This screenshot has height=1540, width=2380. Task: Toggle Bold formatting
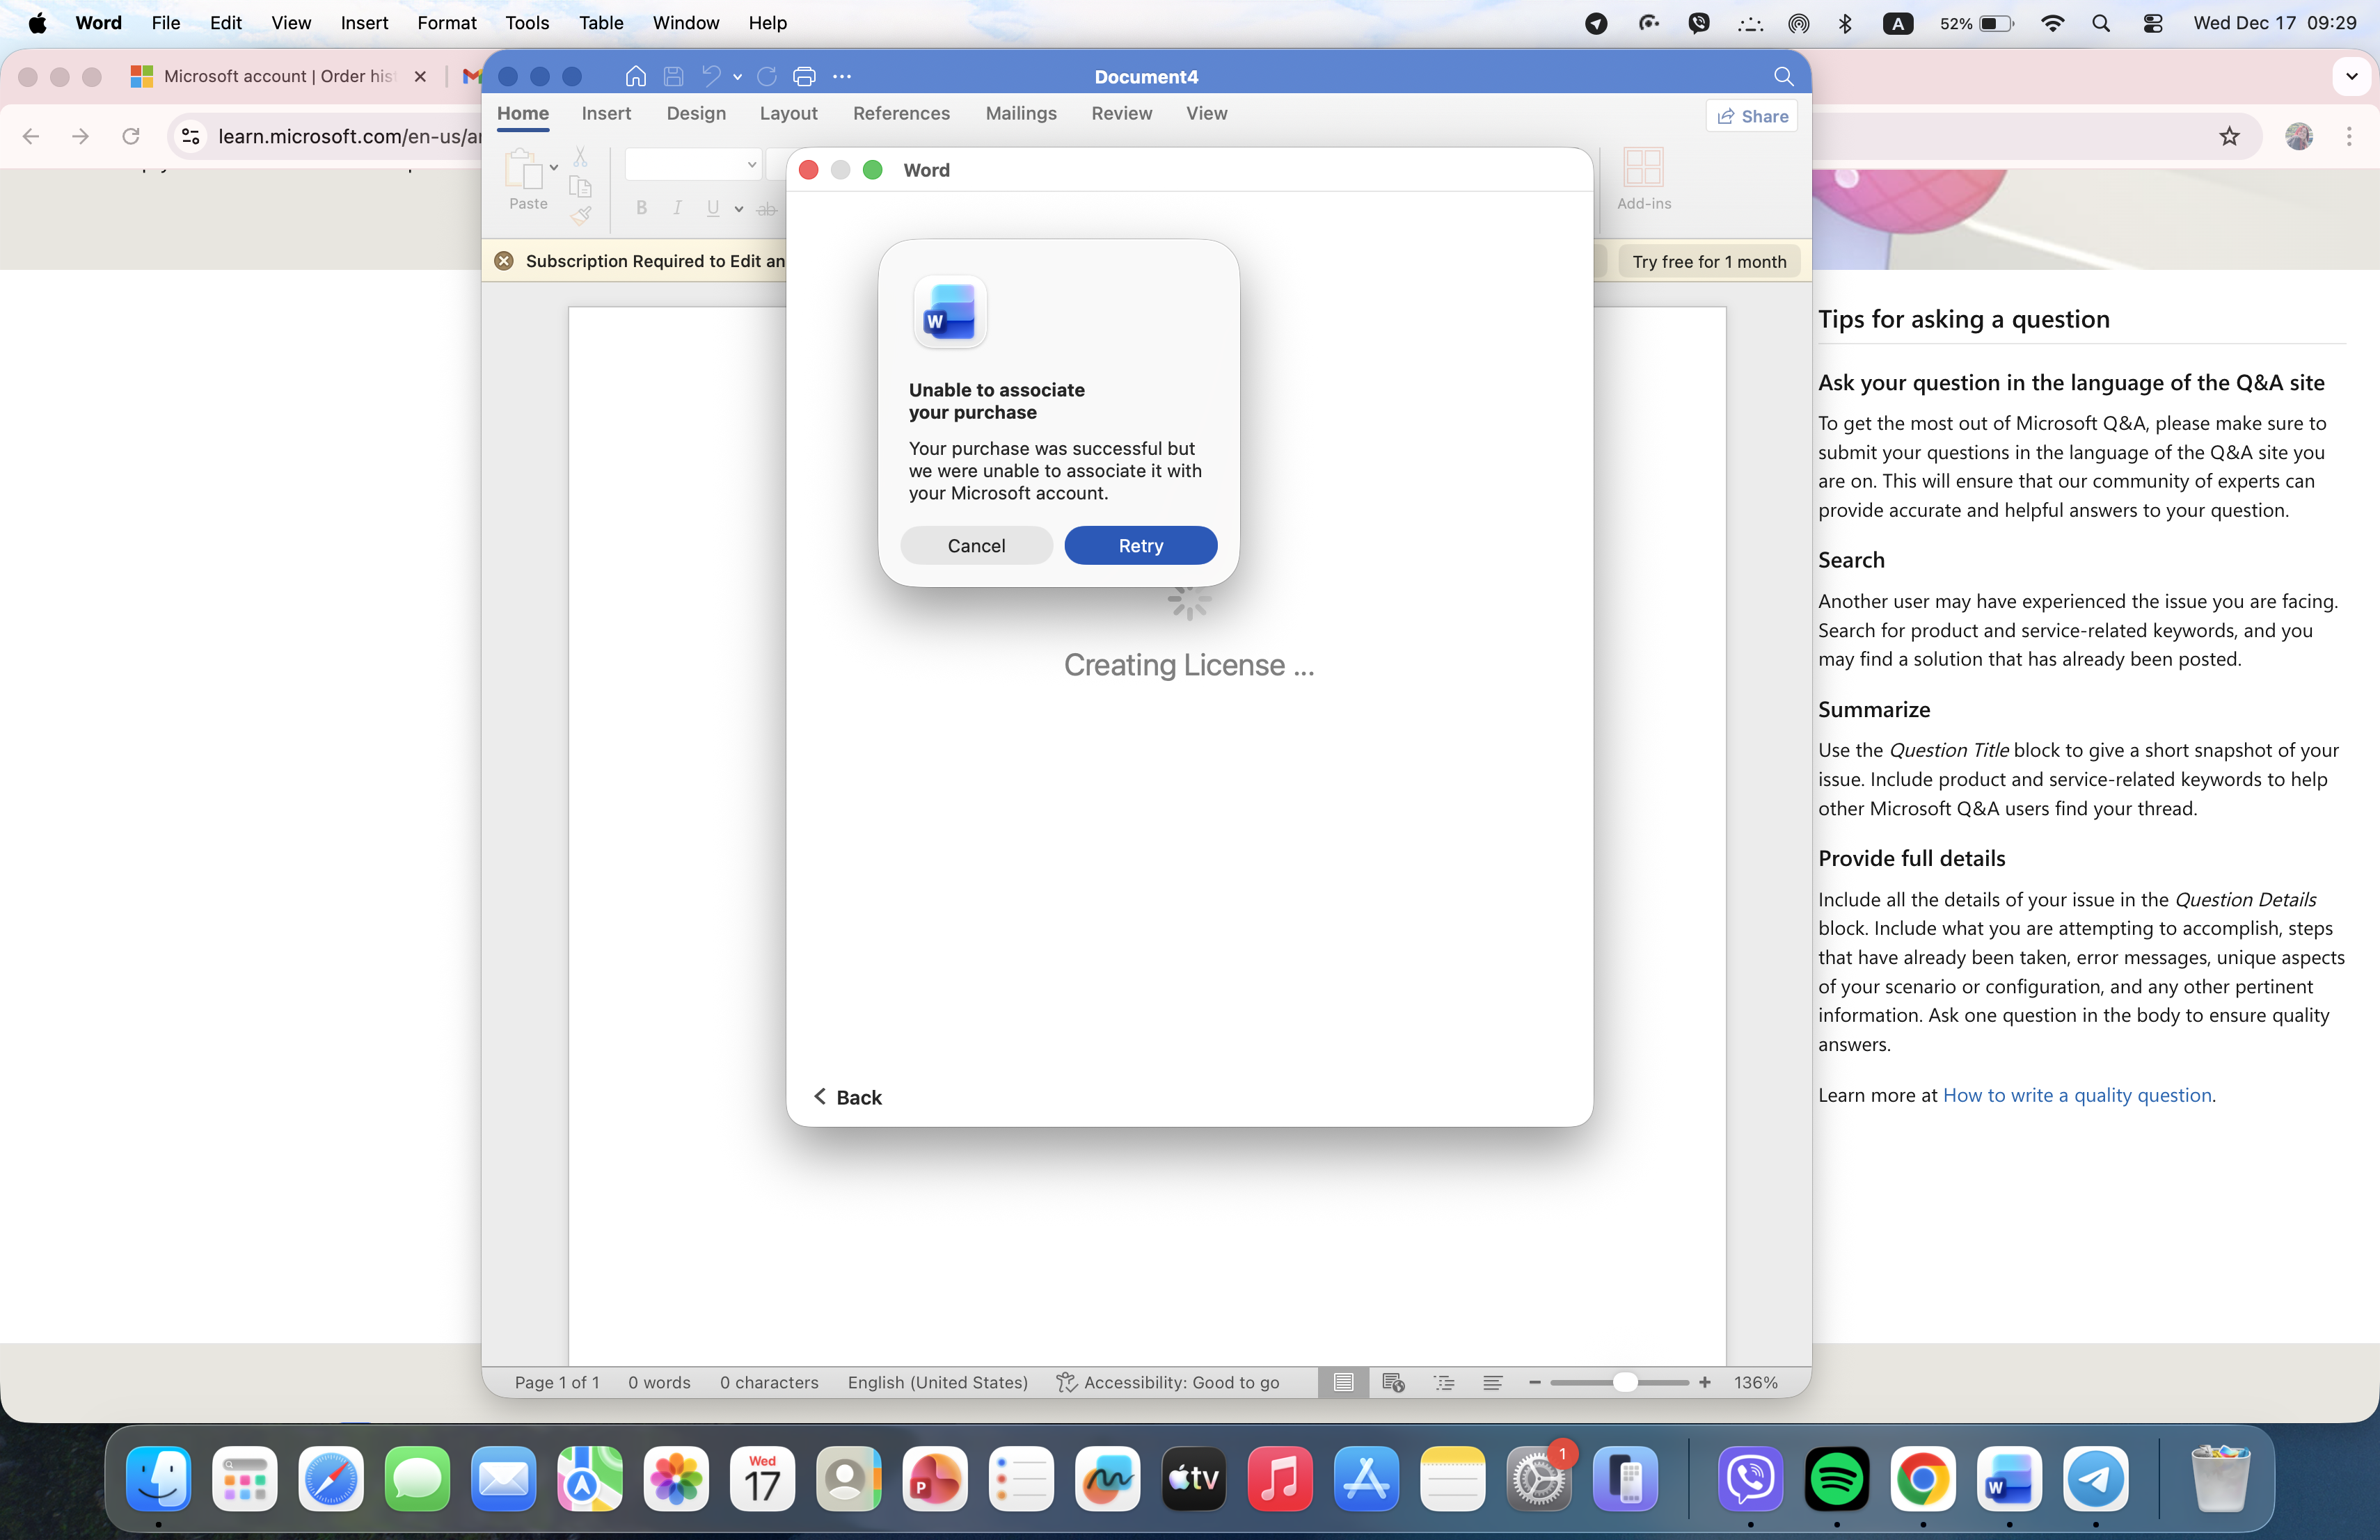tap(642, 208)
